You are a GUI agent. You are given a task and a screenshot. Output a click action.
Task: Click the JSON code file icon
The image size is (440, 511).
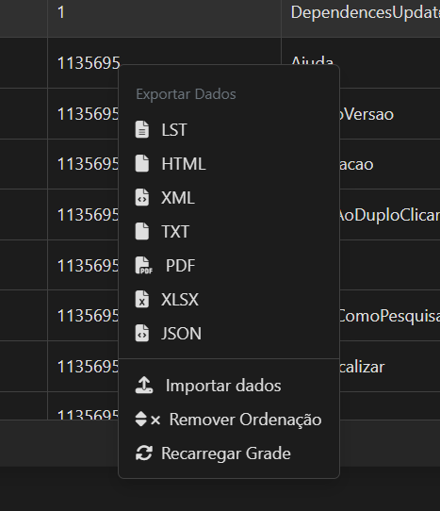tap(142, 333)
